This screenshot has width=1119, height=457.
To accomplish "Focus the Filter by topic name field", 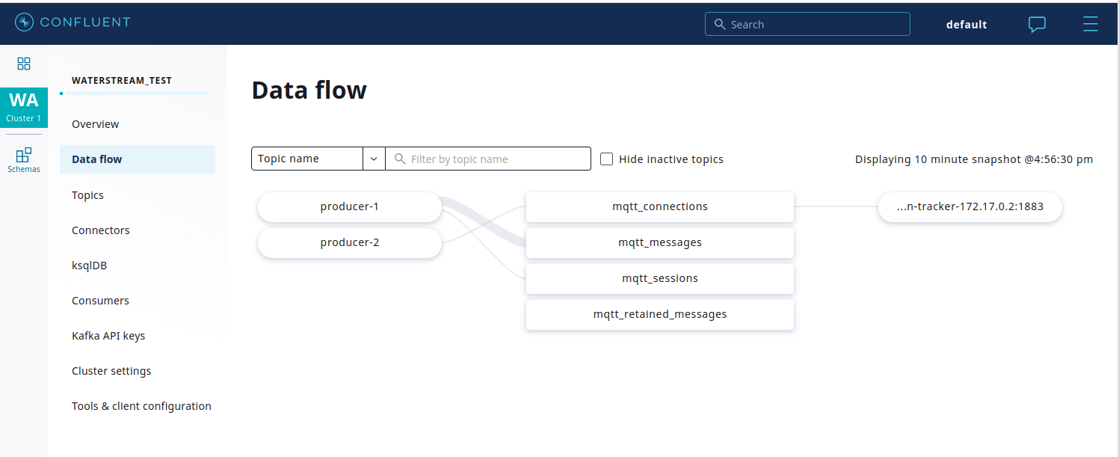I will tap(488, 159).
